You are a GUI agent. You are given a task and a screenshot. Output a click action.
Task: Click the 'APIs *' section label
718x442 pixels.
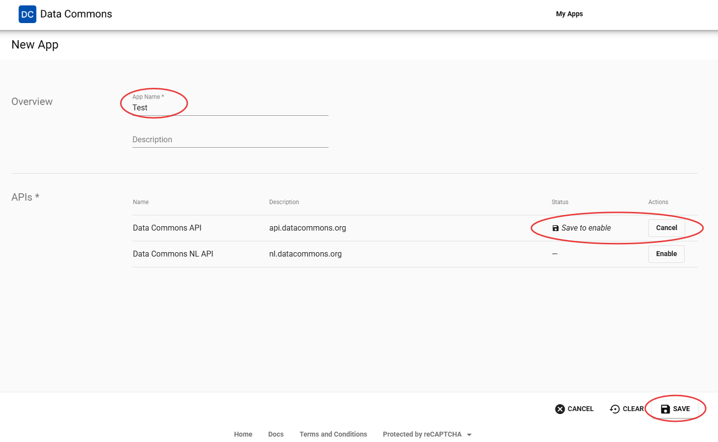[26, 197]
